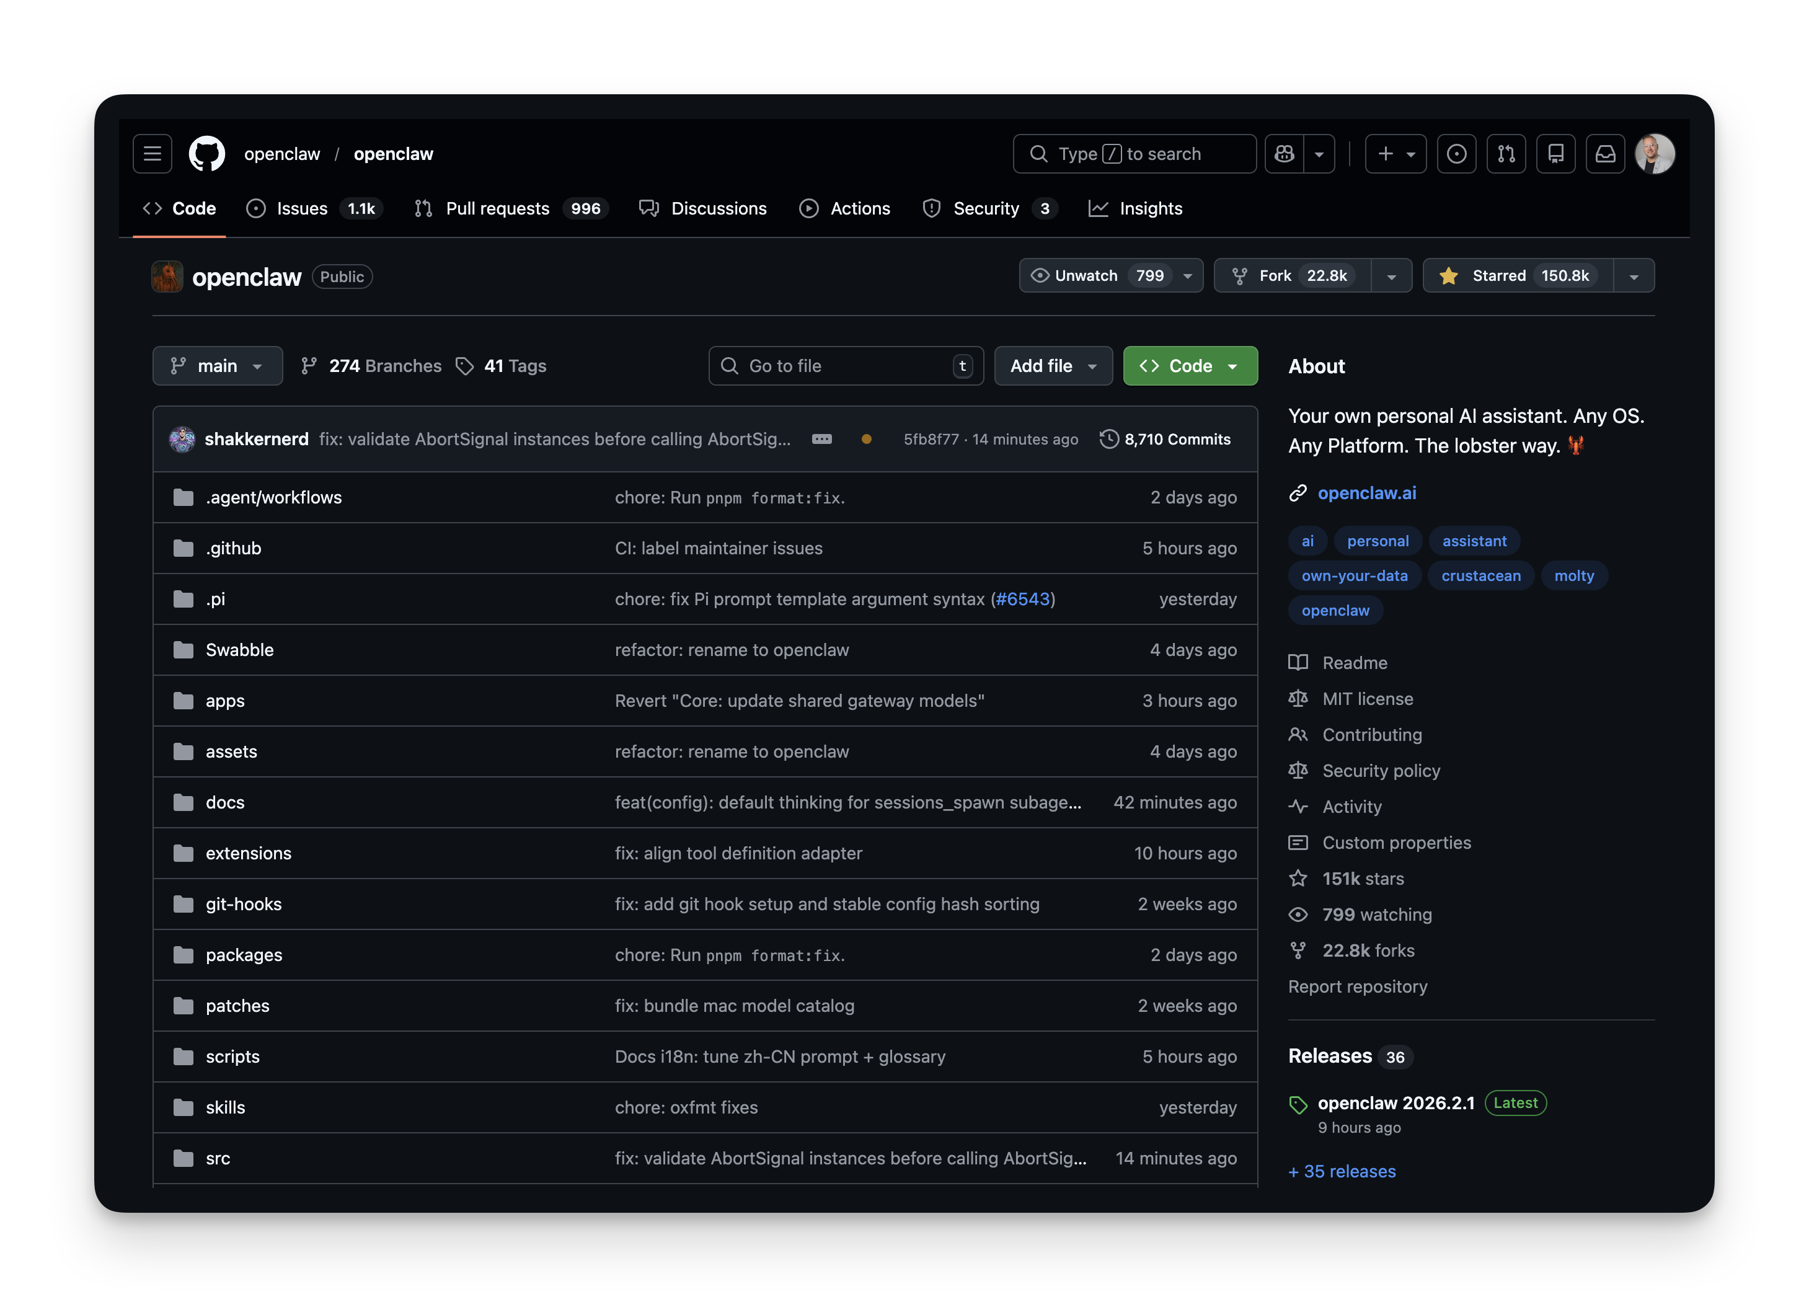Open notifications inbox icon
This screenshot has height=1307, width=1809.
click(x=1605, y=153)
